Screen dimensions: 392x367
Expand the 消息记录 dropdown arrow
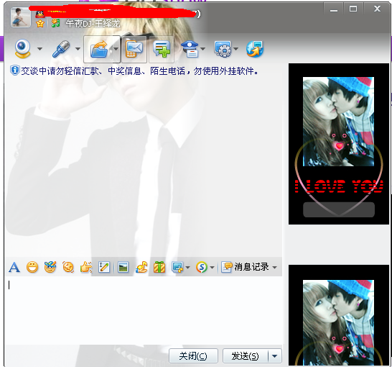(274, 268)
